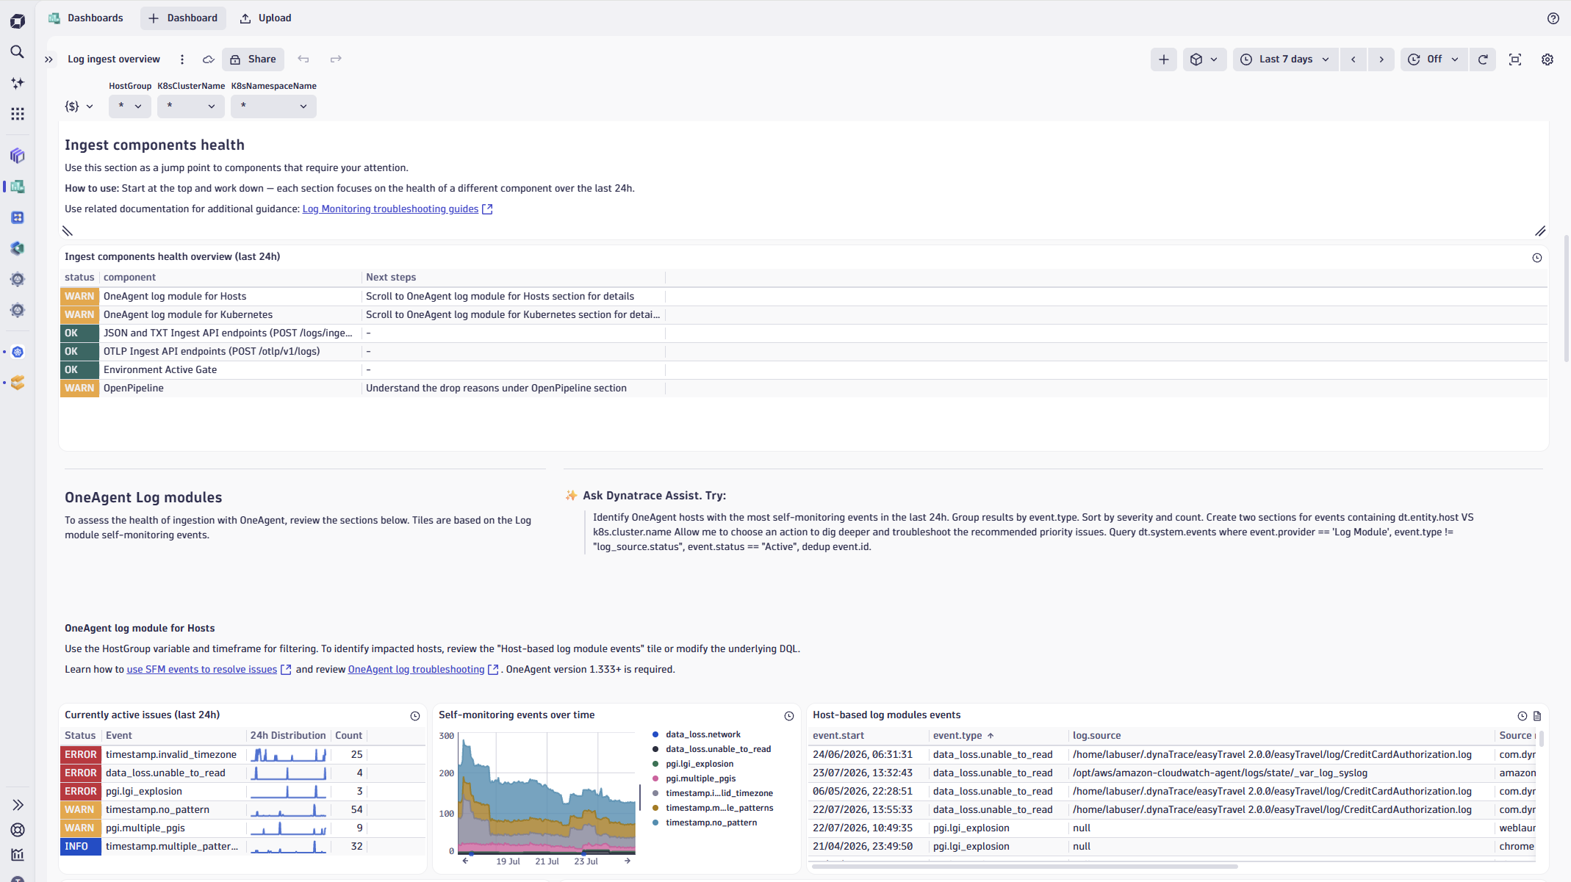Open the help question mark icon
The width and height of the screenshot is (1571, 882).
coord(1553,18)
